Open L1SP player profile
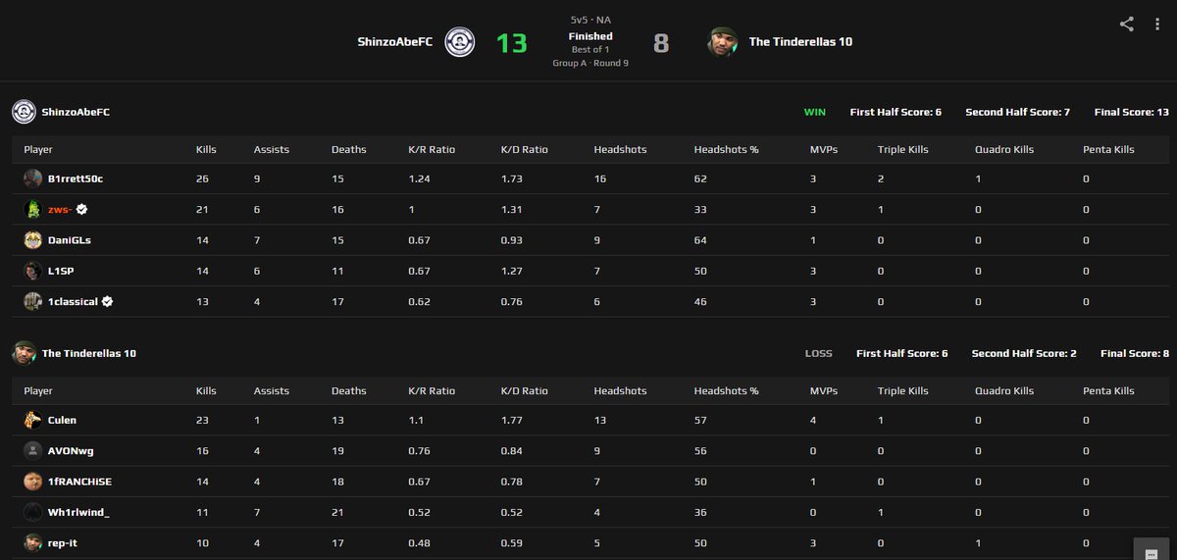This screenshot has width=1177, height=560. pyautogui.click(x=61, y=271)
